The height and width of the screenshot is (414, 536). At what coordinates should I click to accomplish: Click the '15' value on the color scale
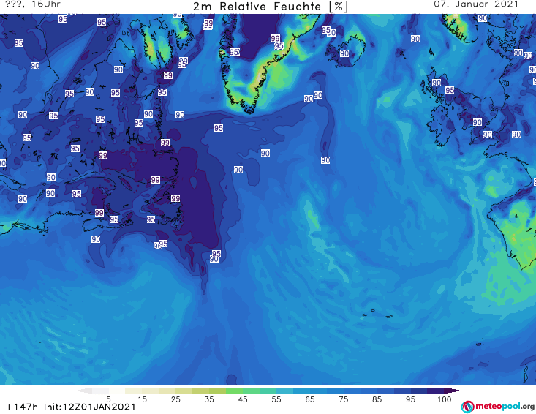click(142, 399)
